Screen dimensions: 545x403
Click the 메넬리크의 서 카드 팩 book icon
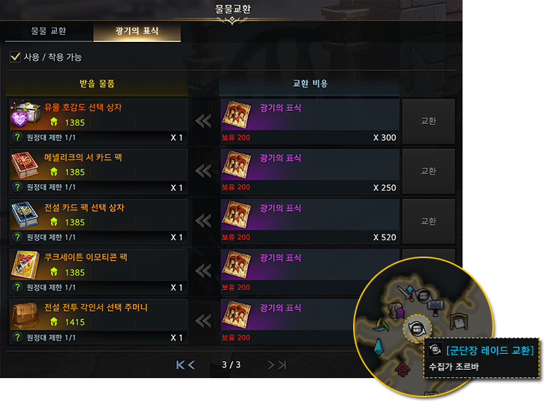click(25, 165)
